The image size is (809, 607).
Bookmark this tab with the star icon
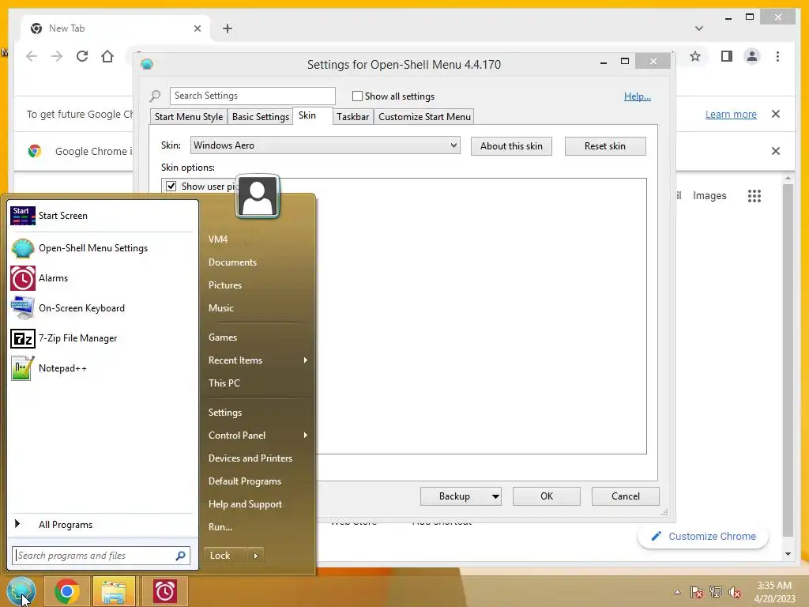point(695,56)
